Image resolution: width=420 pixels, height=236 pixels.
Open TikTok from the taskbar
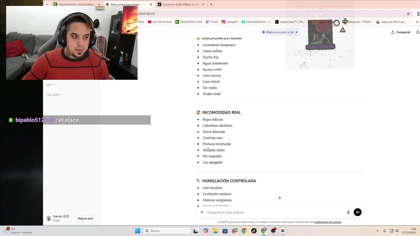point(254,231)
